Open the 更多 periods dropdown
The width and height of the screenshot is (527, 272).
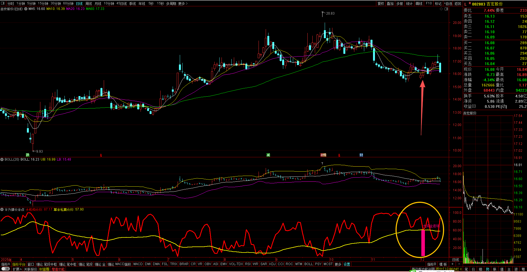point(183,4)
